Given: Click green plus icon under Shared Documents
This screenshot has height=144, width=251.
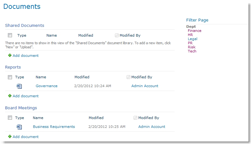Looking at the screenshot, I should [10, 56].
